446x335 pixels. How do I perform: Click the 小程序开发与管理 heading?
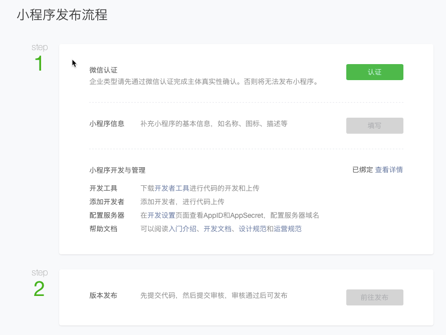(117, 170)
